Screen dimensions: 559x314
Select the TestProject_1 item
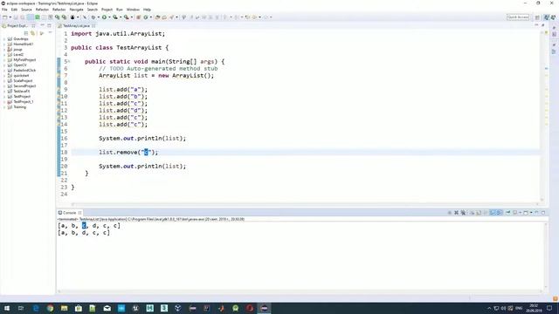pos(24,101)
